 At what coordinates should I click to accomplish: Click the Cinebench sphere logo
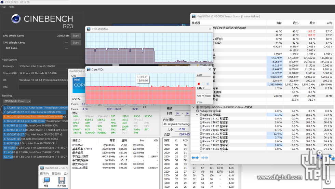click(x=16, y=19)
